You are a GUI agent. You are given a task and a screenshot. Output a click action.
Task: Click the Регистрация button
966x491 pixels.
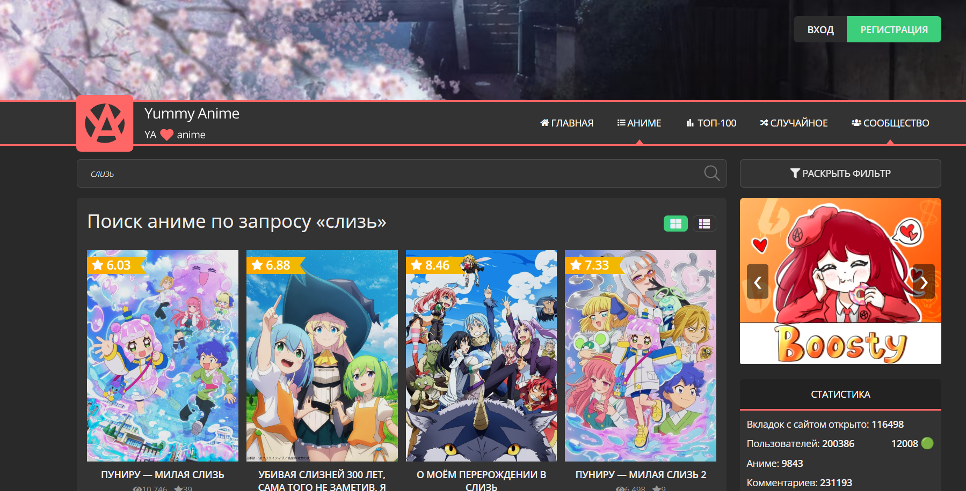point(894,29)
